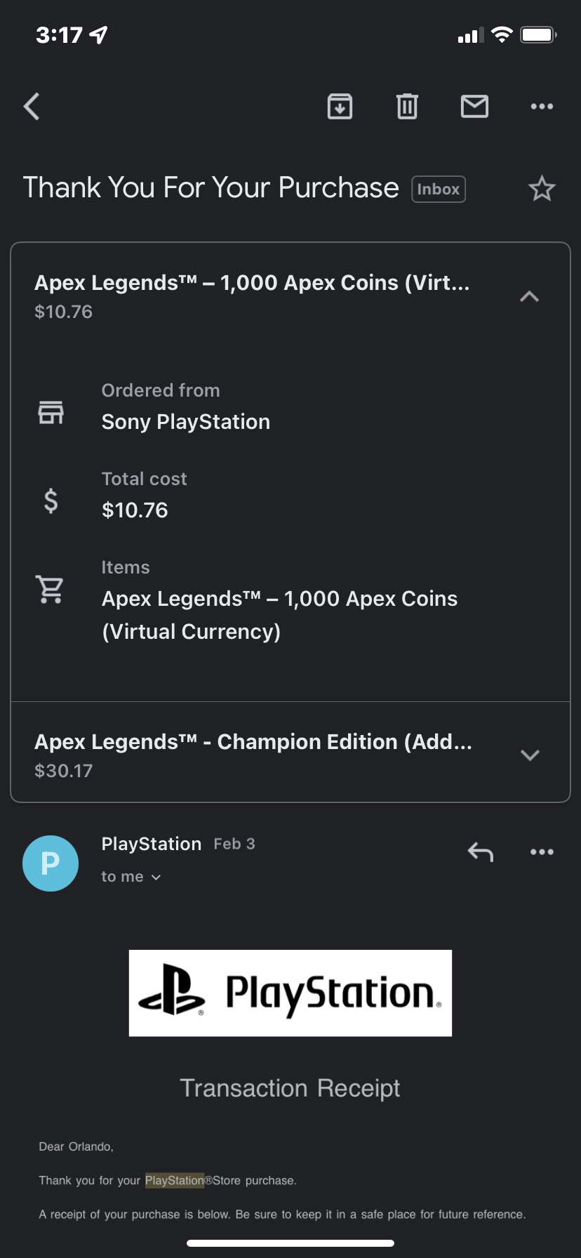Open message options beside reply arrow
581x1258 pixels.
click(542, 852)
